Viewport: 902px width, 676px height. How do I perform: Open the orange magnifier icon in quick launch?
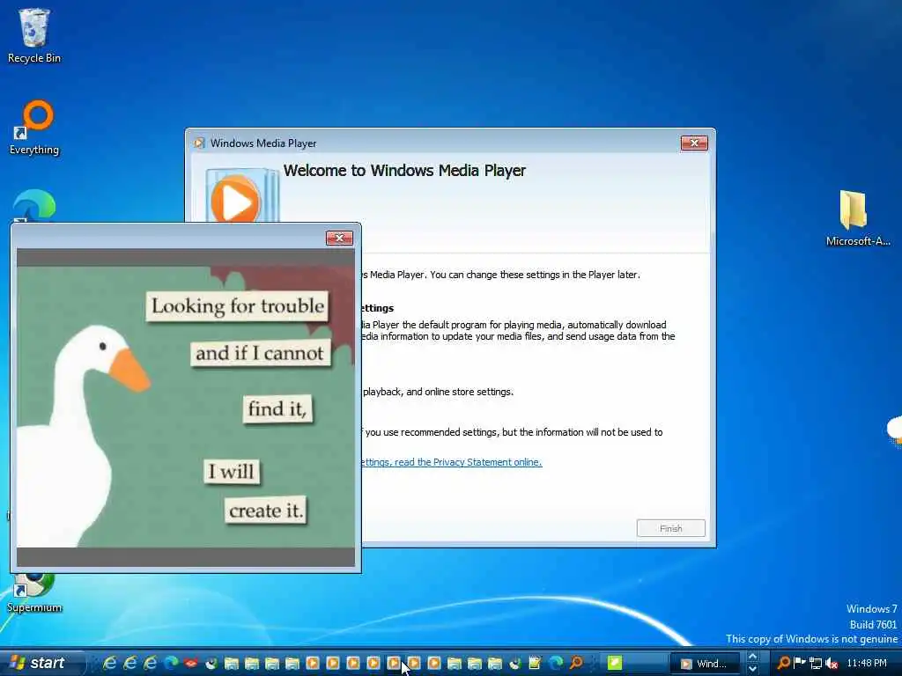(576, 663)
